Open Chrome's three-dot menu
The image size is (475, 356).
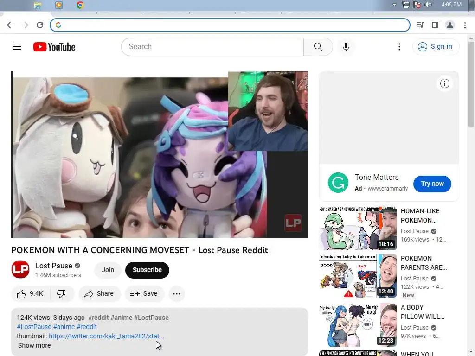click(465, 25)
